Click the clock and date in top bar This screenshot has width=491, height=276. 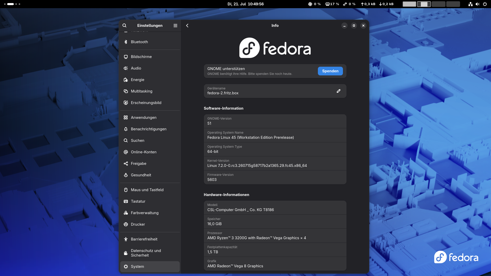(x=245, y=4)
